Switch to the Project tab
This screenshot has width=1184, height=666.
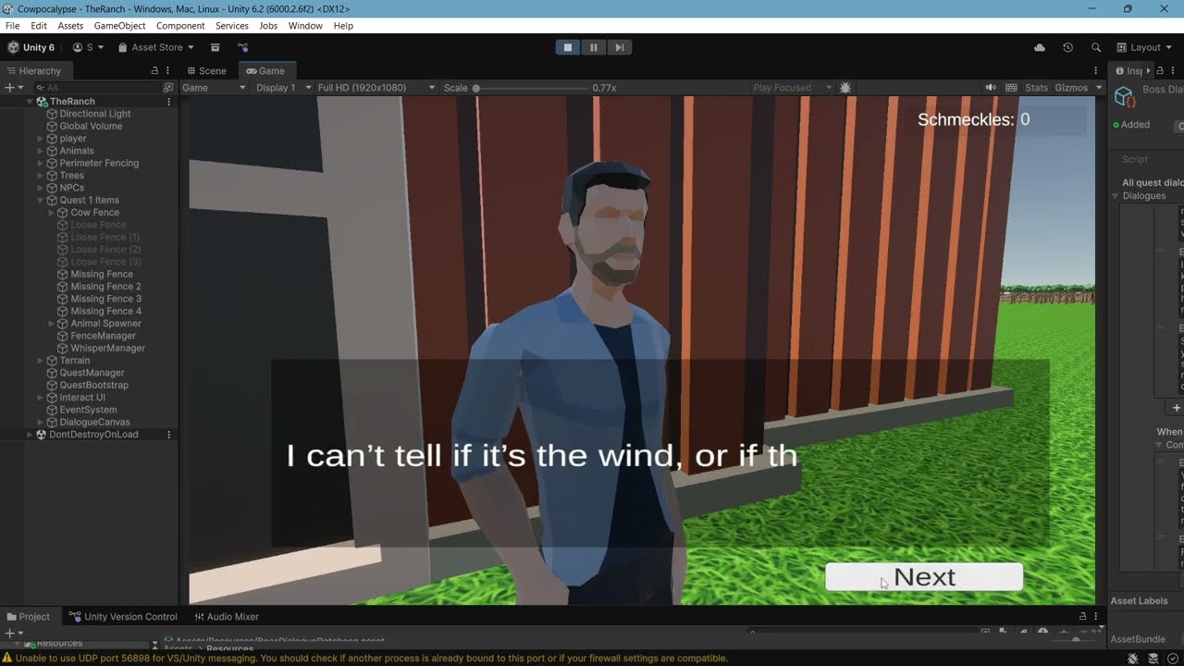pos(28,616)
